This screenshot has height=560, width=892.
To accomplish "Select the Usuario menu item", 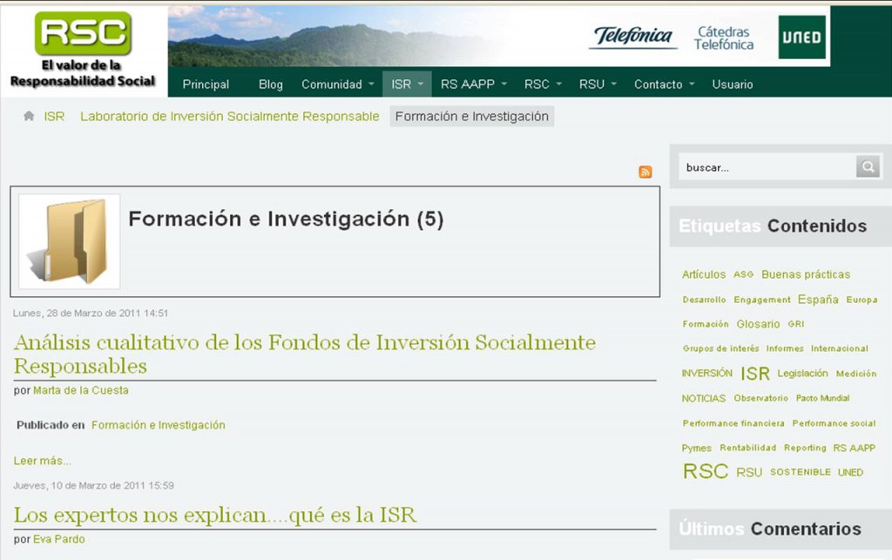I will (x=732, y=84).
